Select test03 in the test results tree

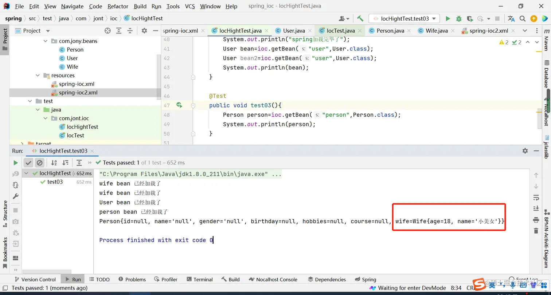(x=55, y=182)
